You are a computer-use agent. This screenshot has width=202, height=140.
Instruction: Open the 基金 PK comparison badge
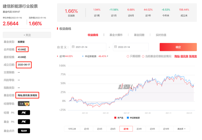(24, 122)
